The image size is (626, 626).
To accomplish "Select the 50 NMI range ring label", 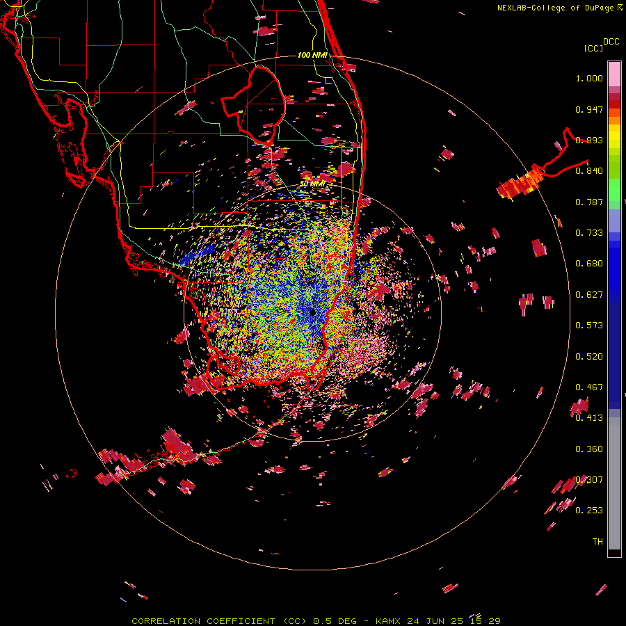I will point(312,184).
